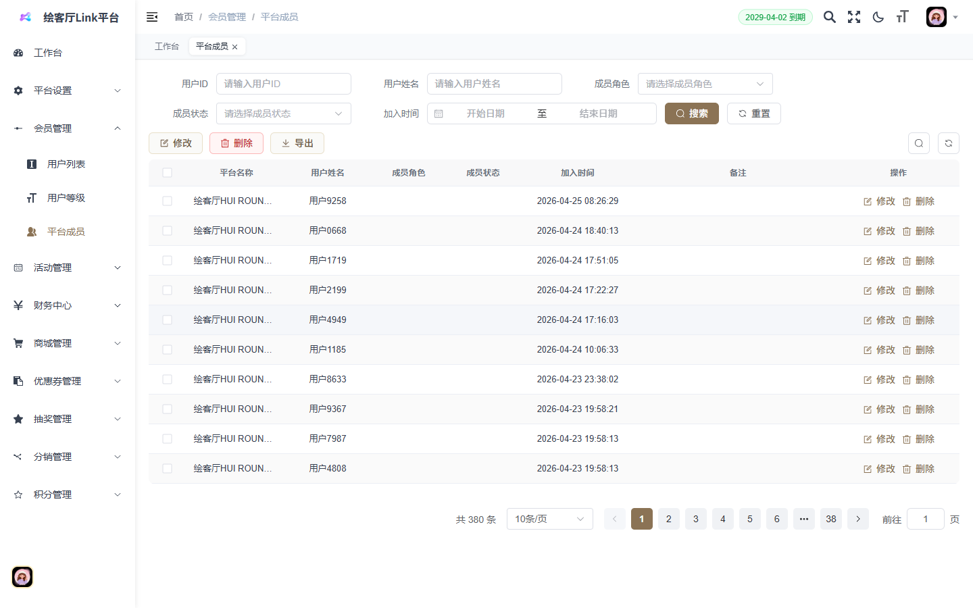Click the 搜索 button

691,113
